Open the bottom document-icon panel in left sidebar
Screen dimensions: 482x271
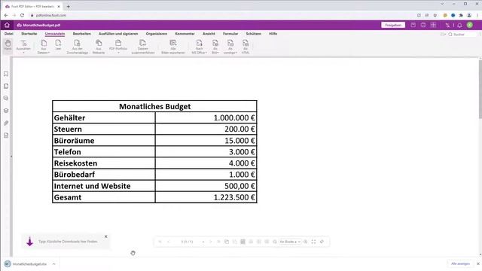click(x=6, y=135)
